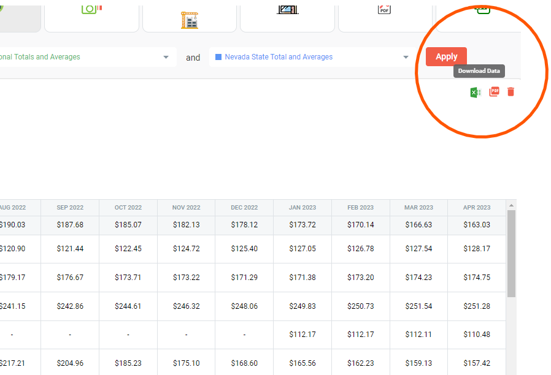
Task: Click the $246.32 cell
Action: click(x=187, y=306)
